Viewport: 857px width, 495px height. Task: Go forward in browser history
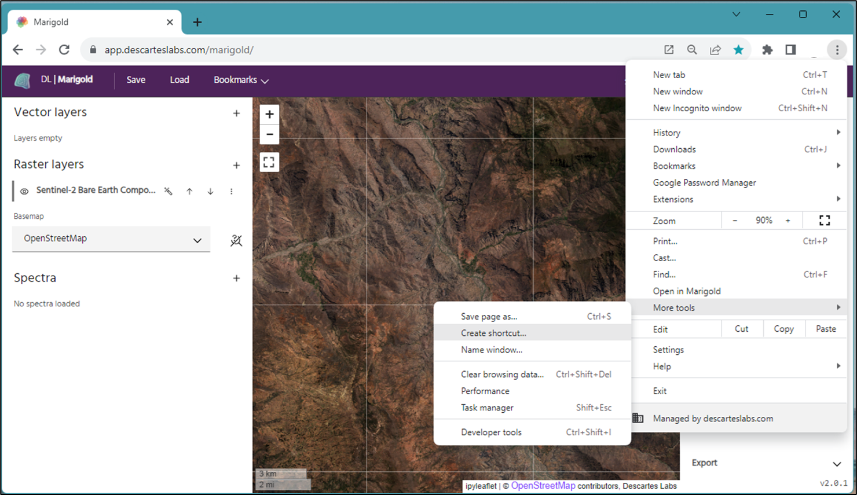[x=41, y=50]
